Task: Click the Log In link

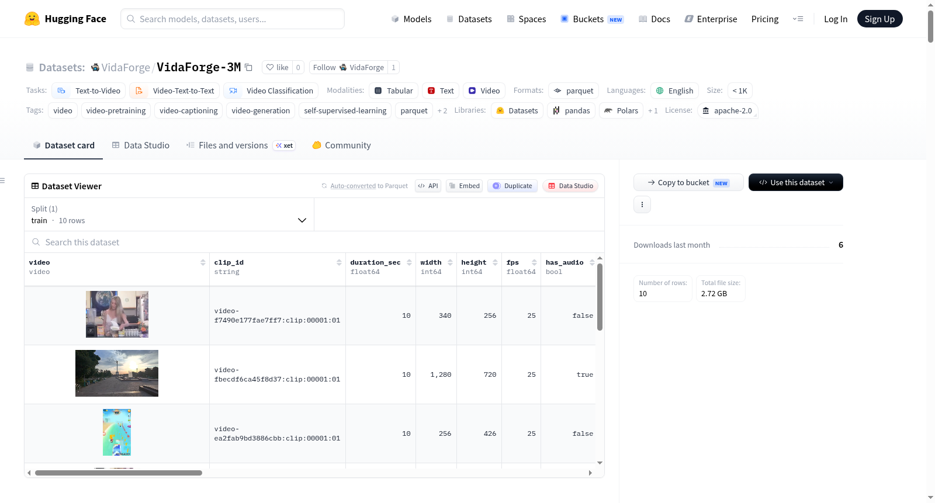Action: click(x=836, y=19)
